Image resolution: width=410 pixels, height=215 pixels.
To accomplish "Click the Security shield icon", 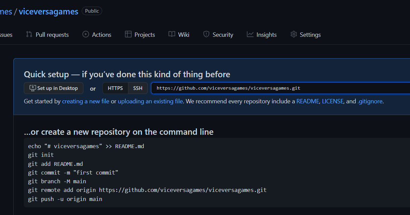I will 206,34.
